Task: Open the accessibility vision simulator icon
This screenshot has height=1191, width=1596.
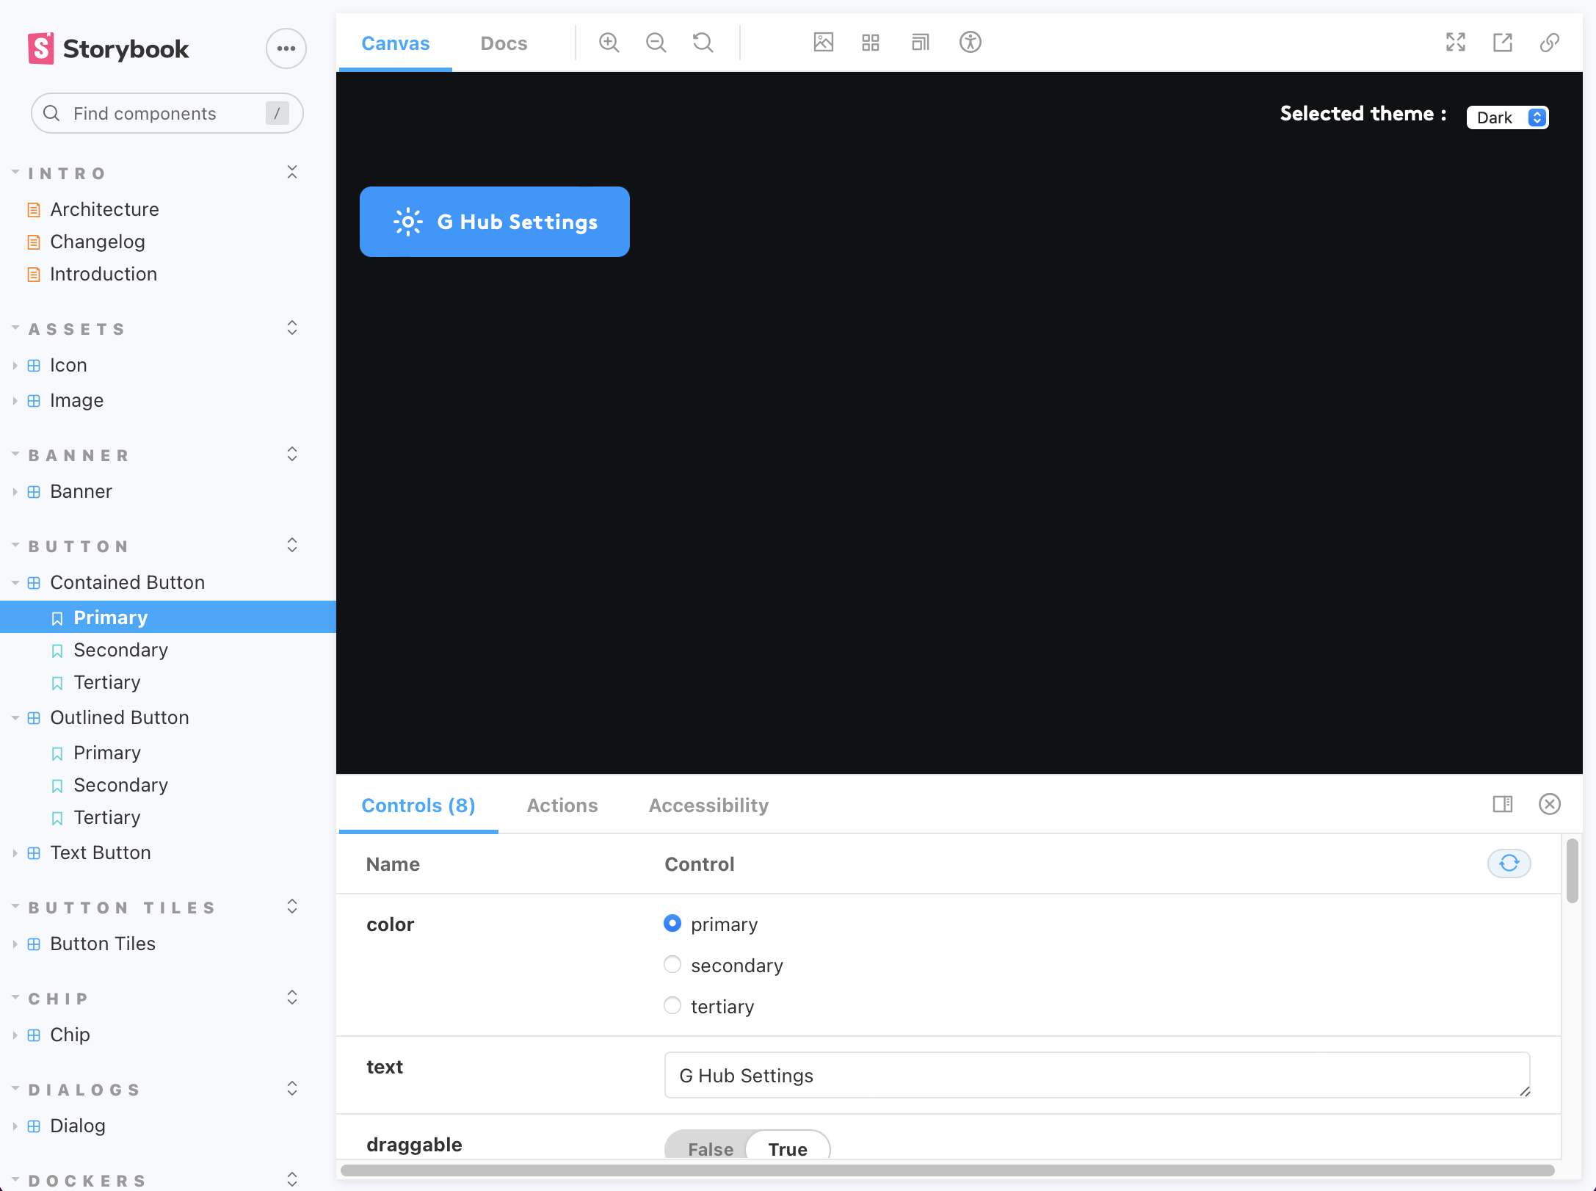Action: [970, 43]
